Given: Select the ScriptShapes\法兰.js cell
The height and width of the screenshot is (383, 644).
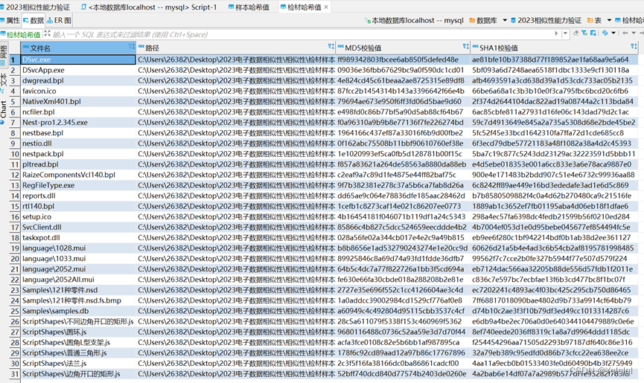Looking at the screenshot, I should click(x=78, y=364).
